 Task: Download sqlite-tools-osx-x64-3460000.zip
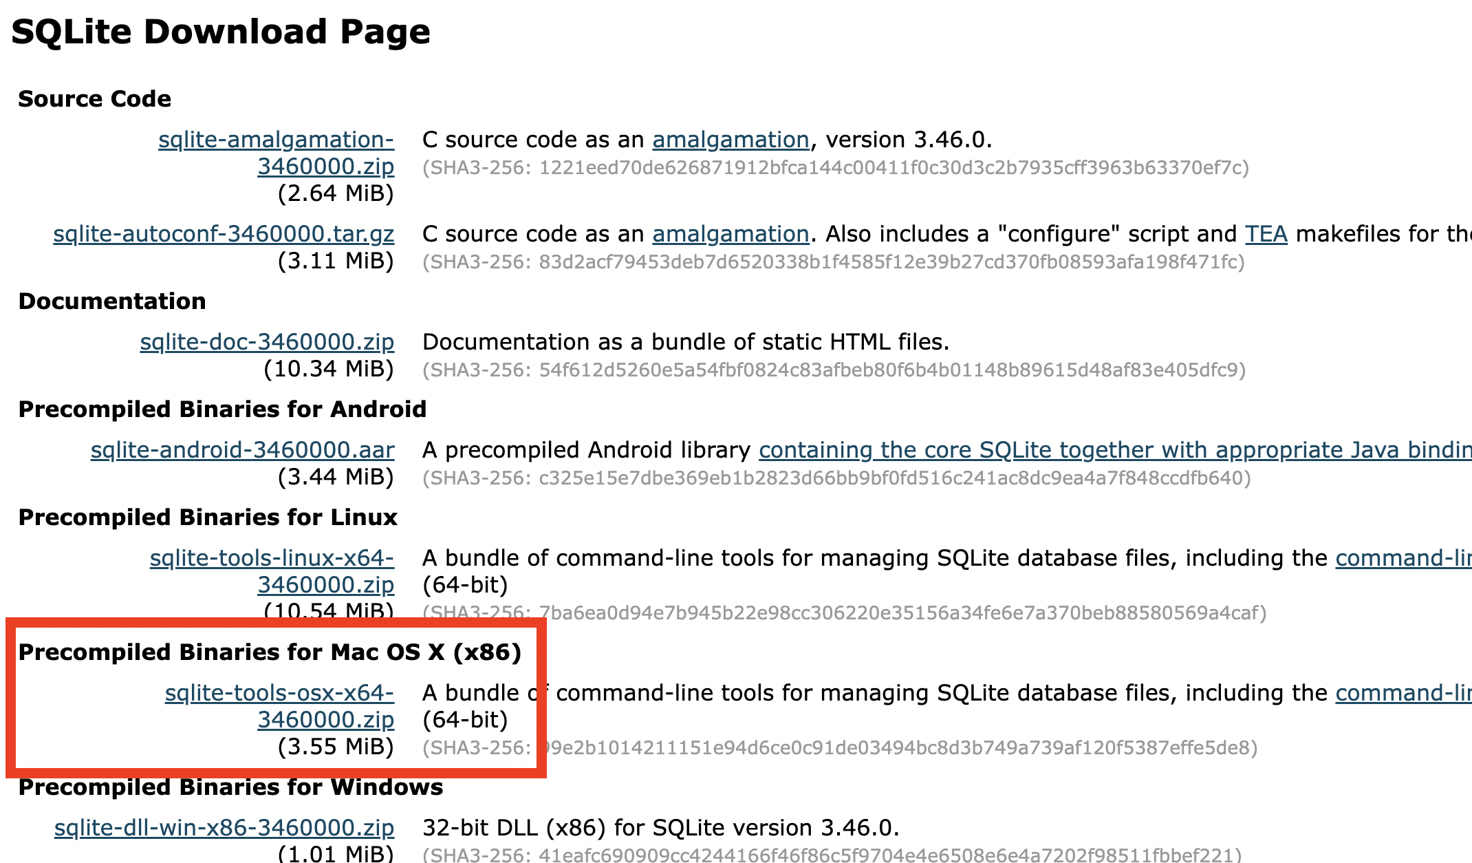point(280,706)
